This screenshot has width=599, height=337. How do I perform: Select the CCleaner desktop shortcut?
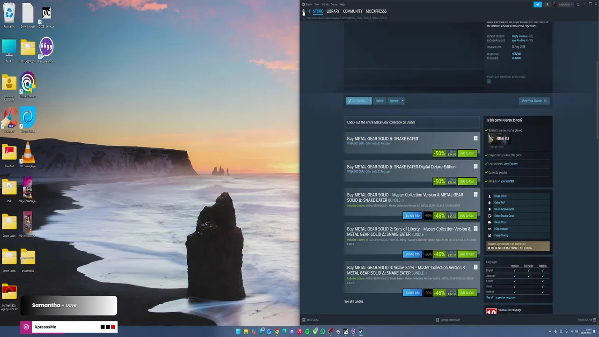pos(9,120)
